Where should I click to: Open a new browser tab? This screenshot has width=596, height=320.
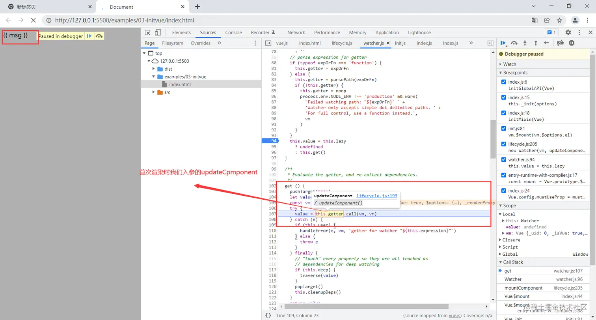pyautogui.click(x=197, y=7)
